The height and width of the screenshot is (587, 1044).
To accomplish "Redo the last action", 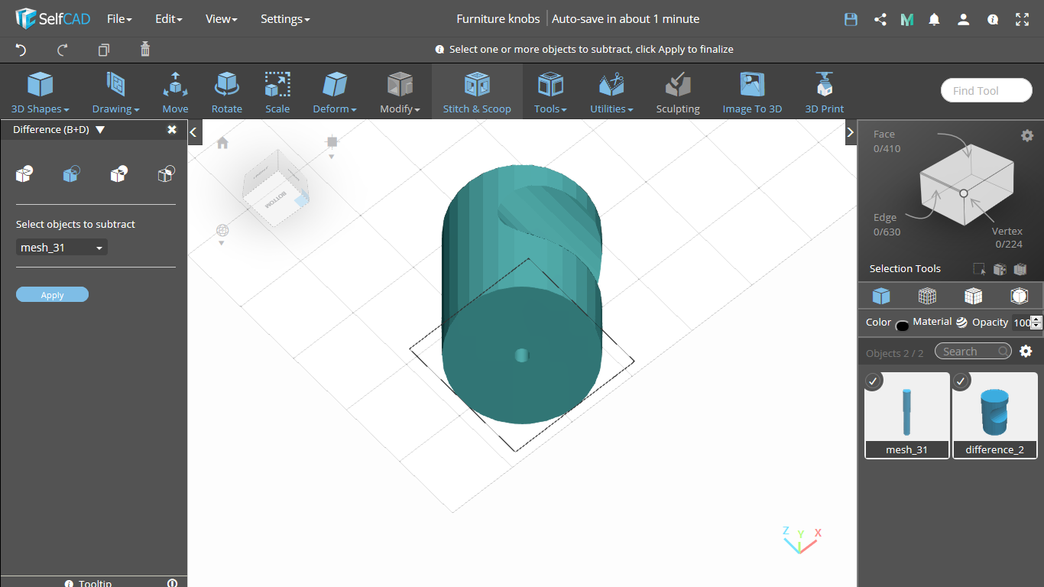I will [x=63, y=50].
